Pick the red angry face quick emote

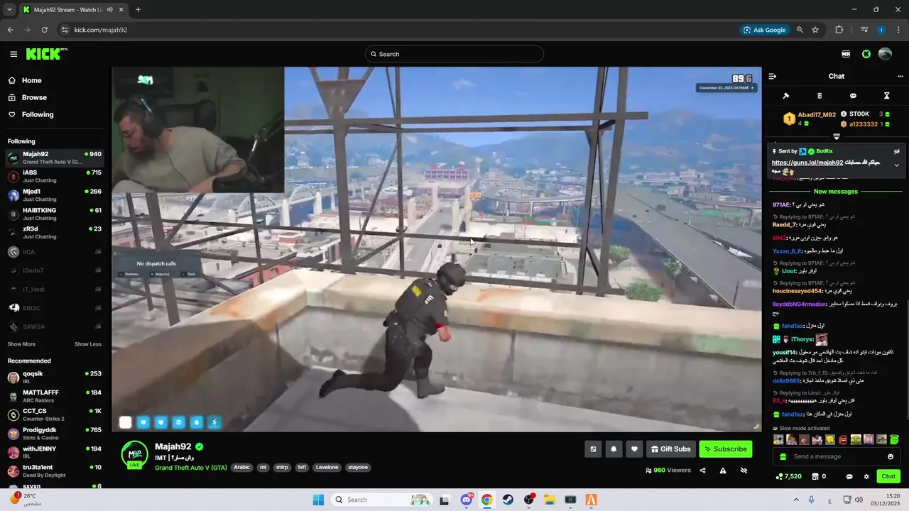(x=843, y=440)
